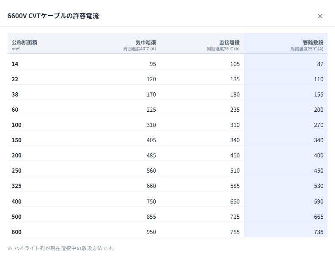The height and width of the screenshot is (256, 335).
Task: Click the 735 conduit value for 600
Action: click(319, 232)
